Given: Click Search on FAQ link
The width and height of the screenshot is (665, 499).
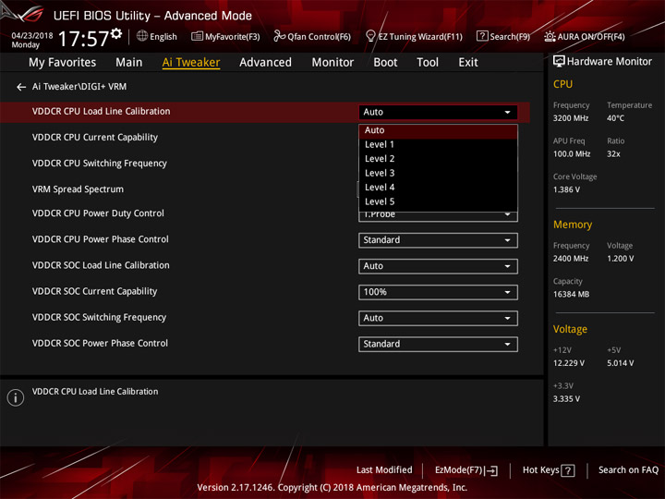Looking at the screenshot, I should [x=628, y=470].
